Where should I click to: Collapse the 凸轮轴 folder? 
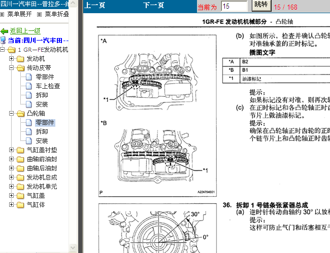pos(11,113)
